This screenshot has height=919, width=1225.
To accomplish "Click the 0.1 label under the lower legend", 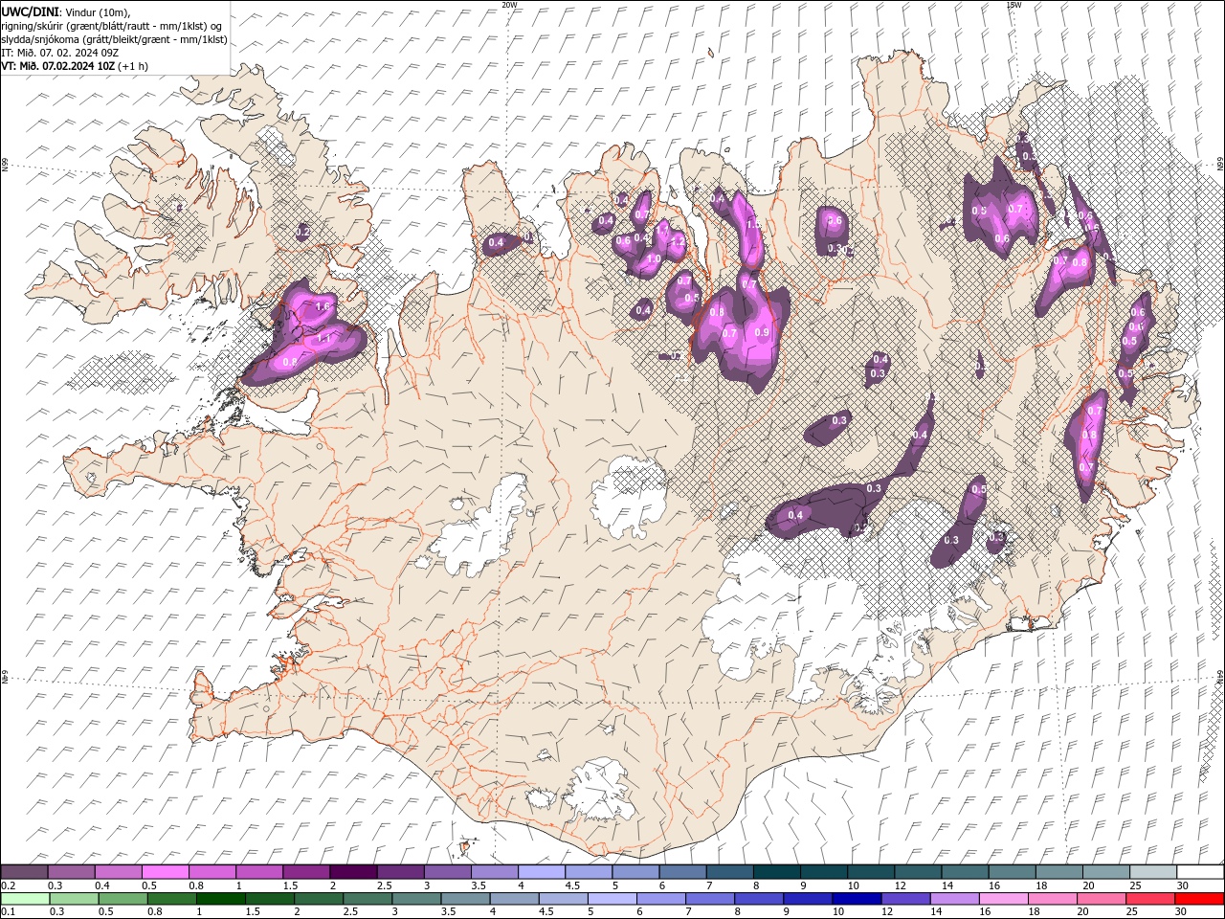I will coord(9,911).
